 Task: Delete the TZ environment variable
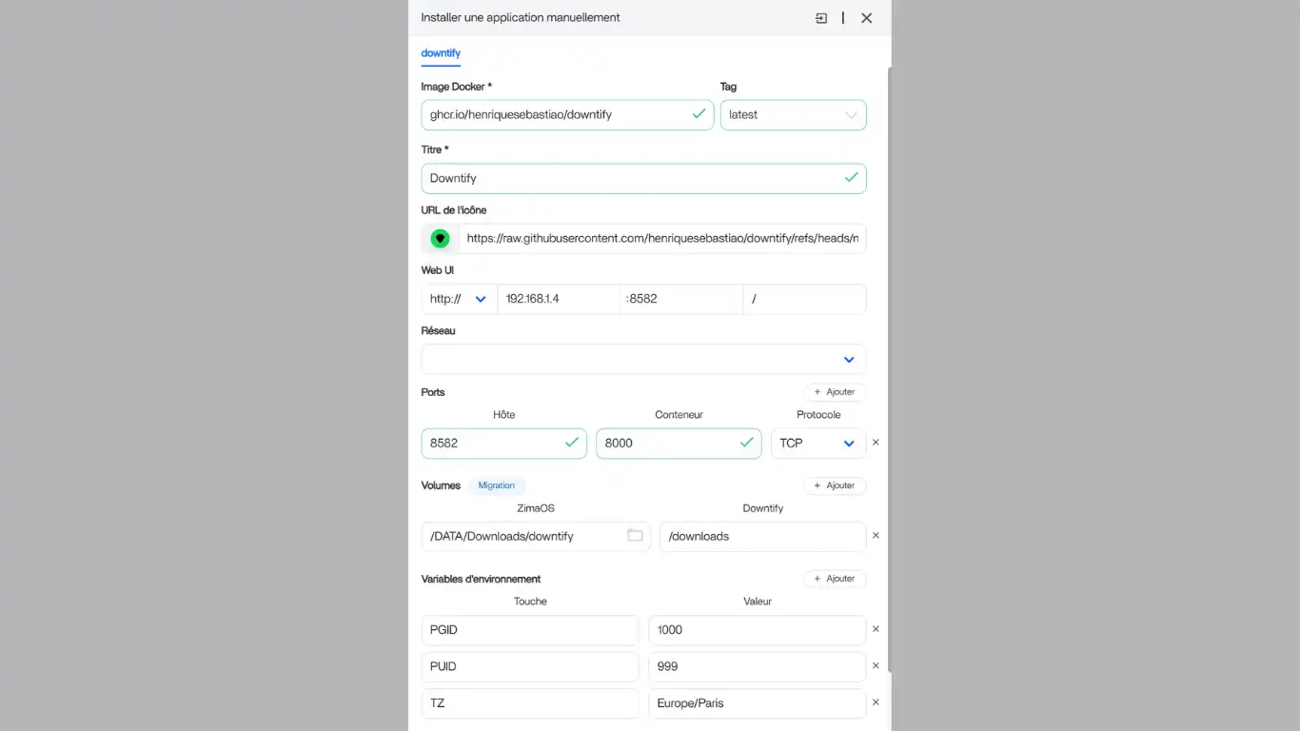pyautogui.click(x=876, y=703)
